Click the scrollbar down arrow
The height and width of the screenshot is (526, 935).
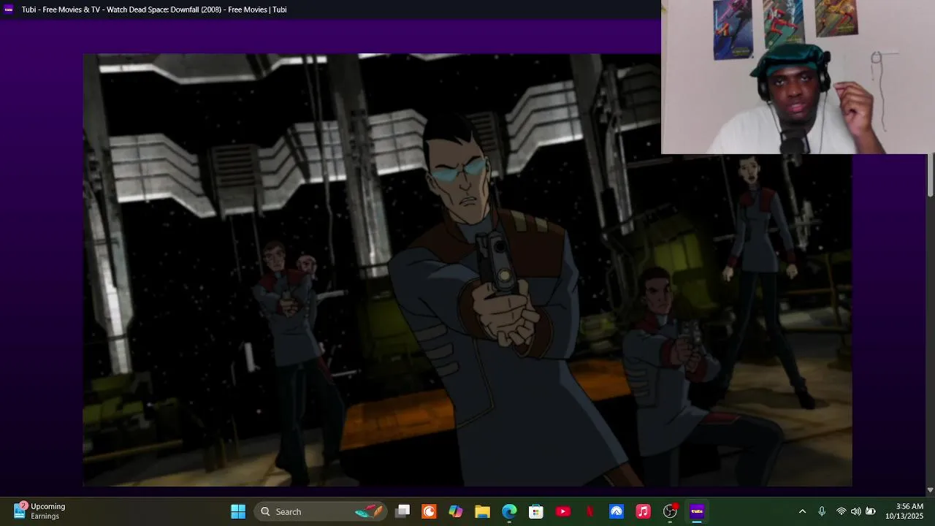[x=930, y=490]
